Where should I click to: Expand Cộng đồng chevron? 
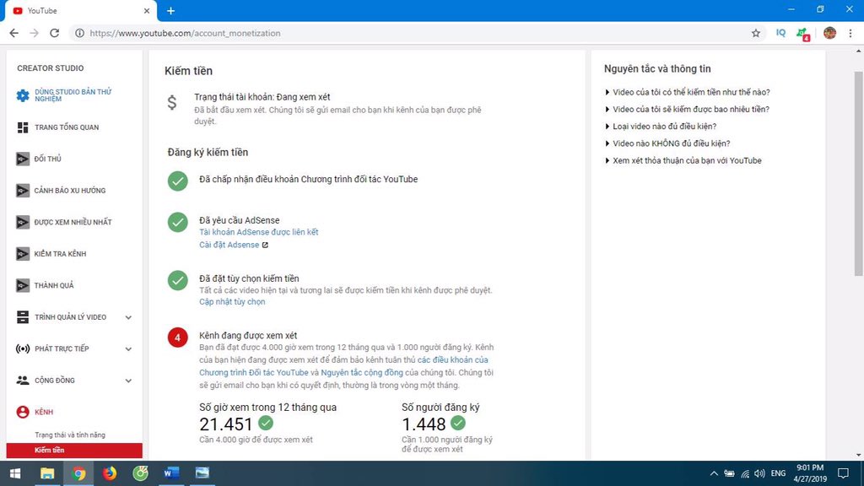[x=128, y=381]
